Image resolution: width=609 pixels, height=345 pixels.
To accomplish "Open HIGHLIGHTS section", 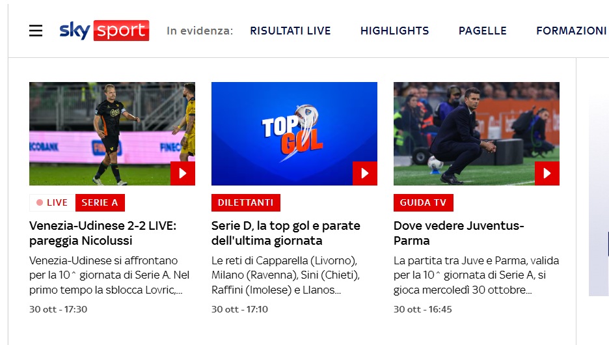I will point(394,31).
